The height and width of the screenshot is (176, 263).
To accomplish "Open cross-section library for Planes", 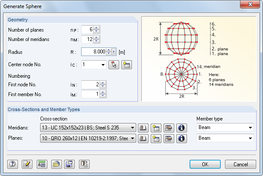I will tap(143, 138).
